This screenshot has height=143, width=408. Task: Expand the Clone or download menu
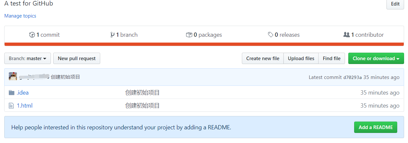[376, 58]
